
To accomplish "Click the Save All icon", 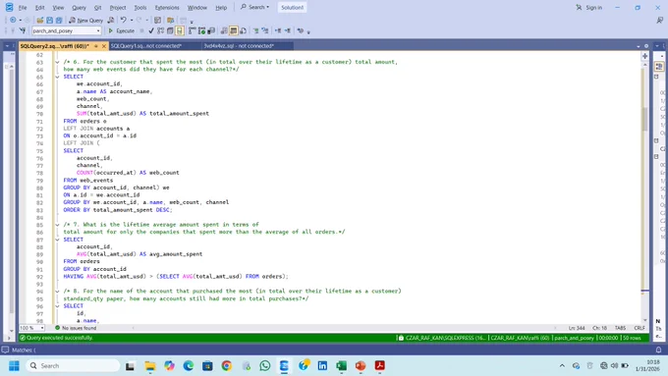I will tap(59, 20).
